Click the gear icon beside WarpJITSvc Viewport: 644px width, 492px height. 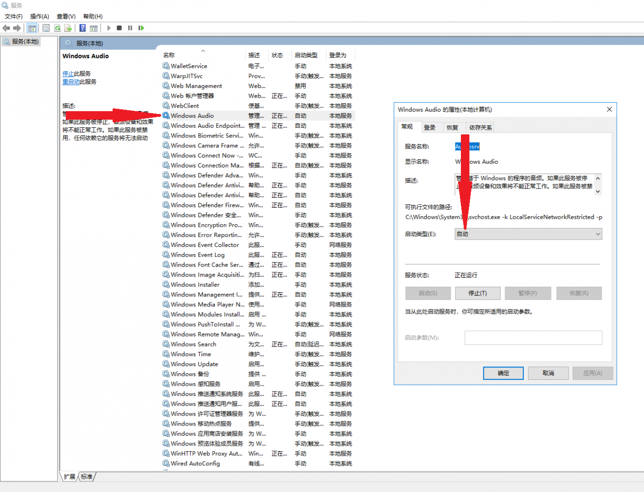[x=166, y=76]
